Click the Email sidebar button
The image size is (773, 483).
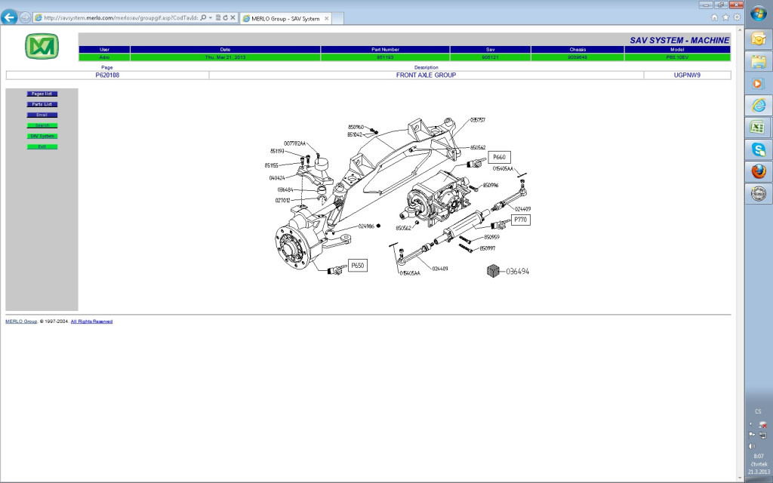point(42,115)
